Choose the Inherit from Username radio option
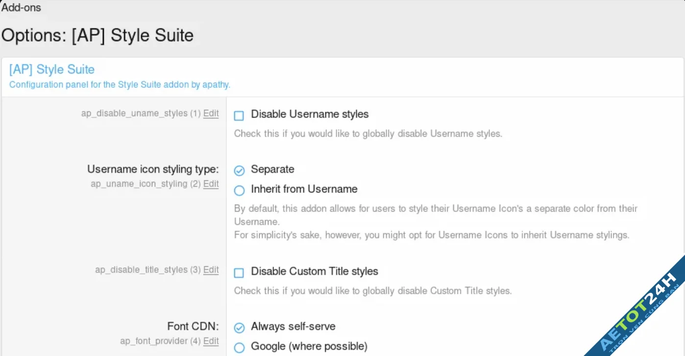685x356 pixels. 239,190
